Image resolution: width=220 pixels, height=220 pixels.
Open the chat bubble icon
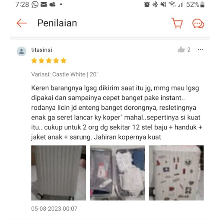198,23
